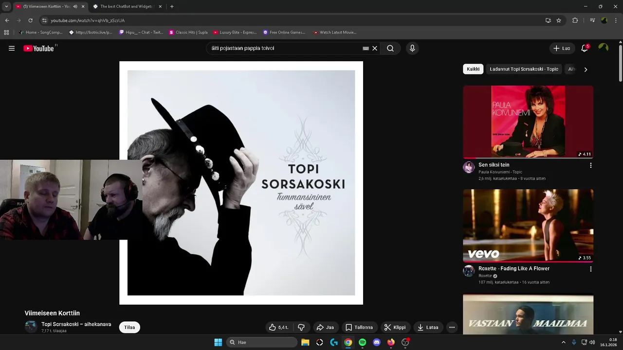The height and width of the screenshot is (350, 623).
Task: Select the Kaikki filter chip
Action: click(x=473, y=69)
